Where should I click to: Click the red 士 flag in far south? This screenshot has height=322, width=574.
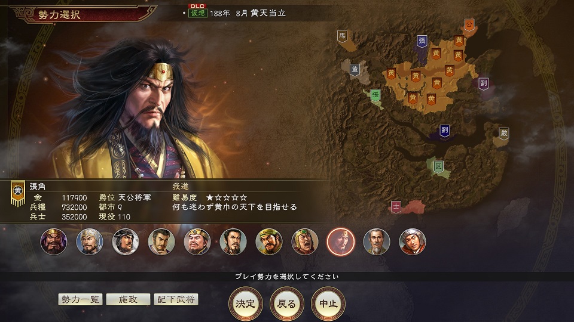(396, 207)
